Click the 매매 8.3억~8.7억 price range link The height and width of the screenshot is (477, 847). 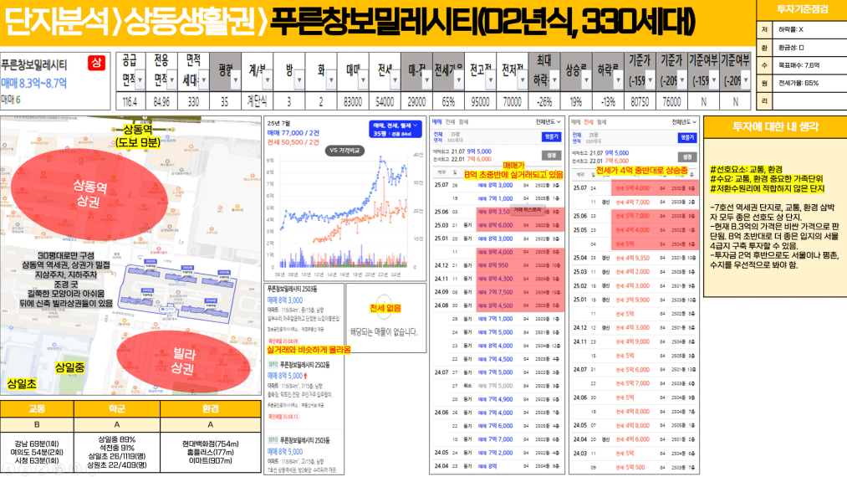[x=34, y=84]
